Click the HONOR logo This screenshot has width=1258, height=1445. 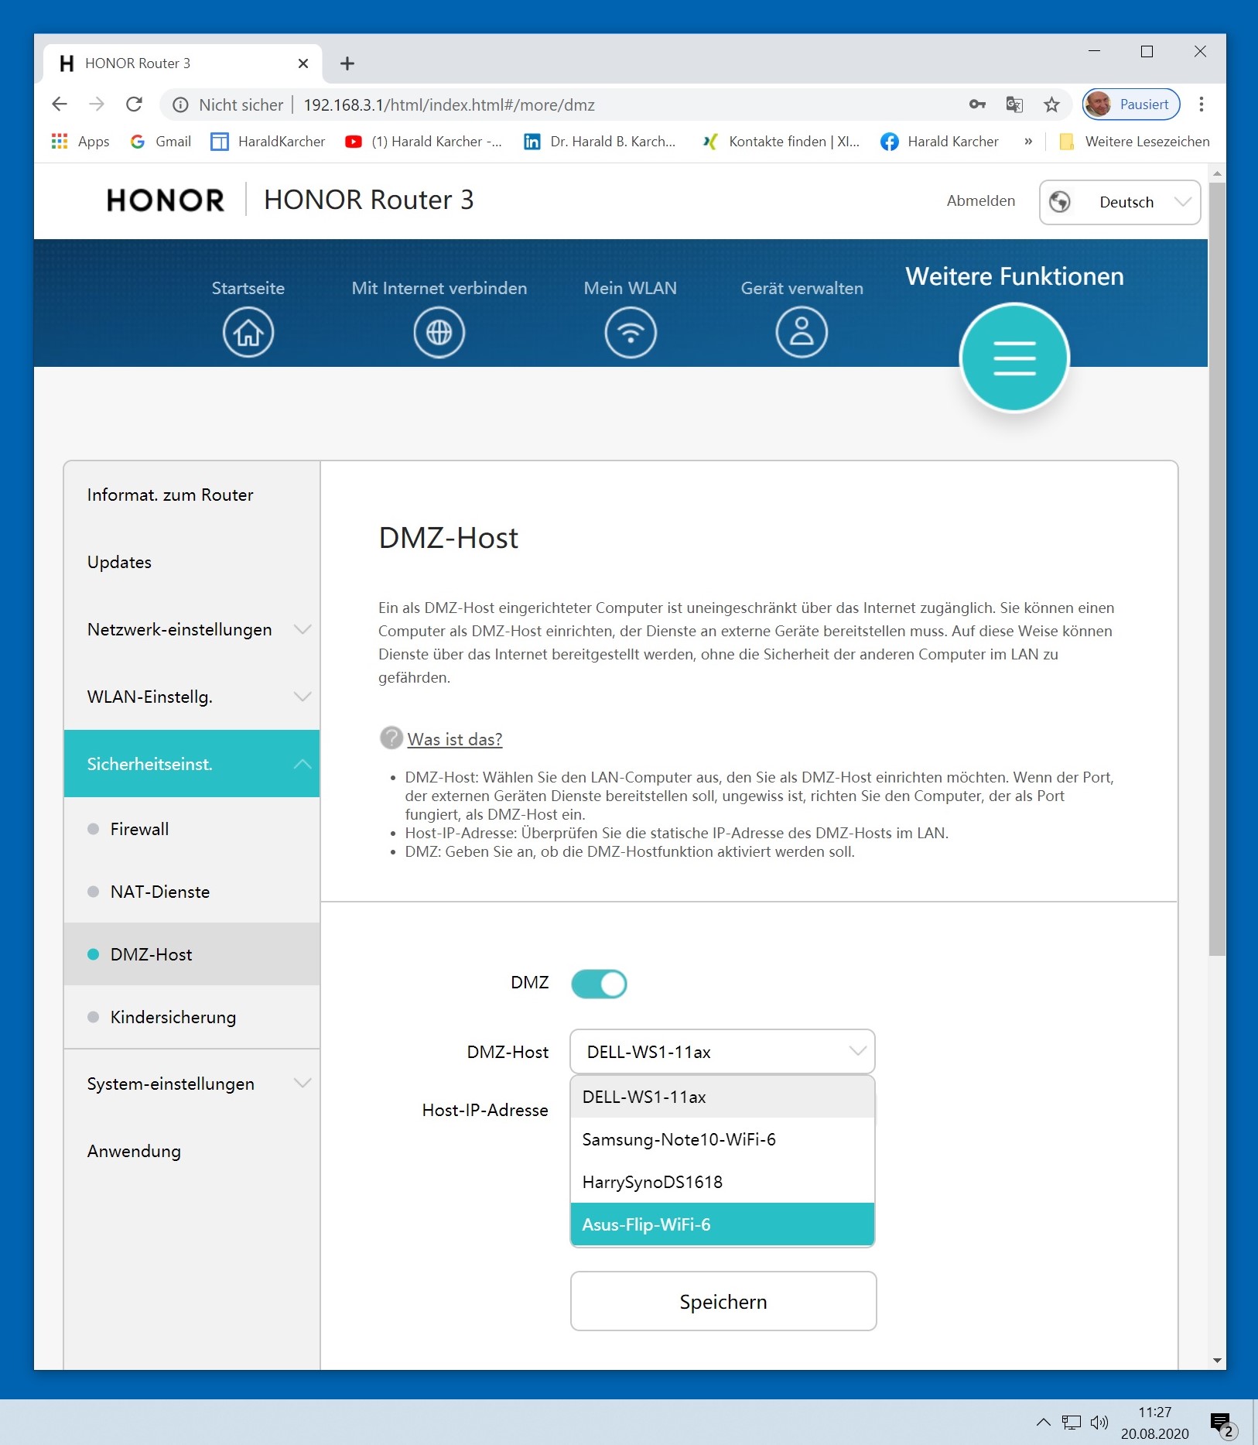(166, 200)
